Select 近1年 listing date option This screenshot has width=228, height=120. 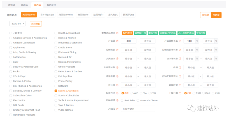[x=213, y=93]
